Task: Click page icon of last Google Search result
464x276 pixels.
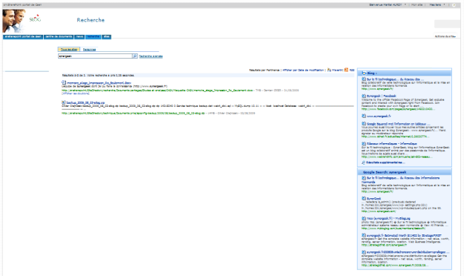Action: pyautogui.click(x=364, y=252)
